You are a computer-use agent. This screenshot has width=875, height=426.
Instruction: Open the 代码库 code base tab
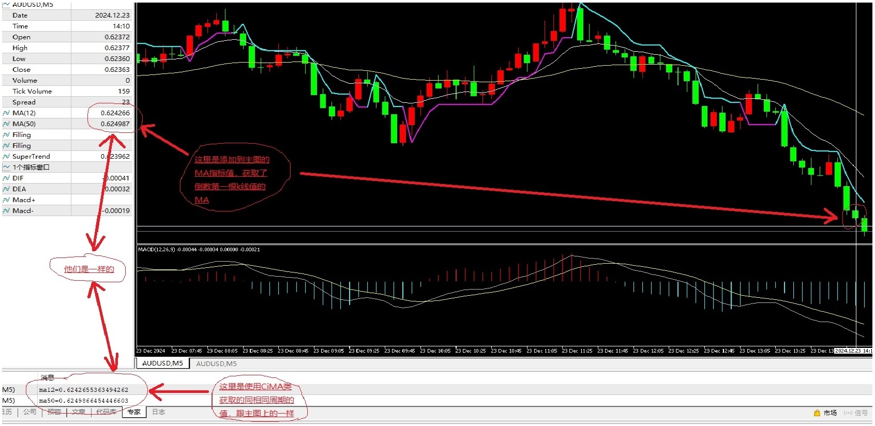pos(106,412)
